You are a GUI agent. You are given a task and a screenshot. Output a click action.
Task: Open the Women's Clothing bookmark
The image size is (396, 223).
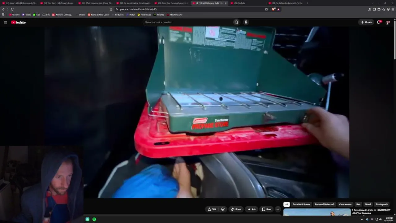(62, 15)
